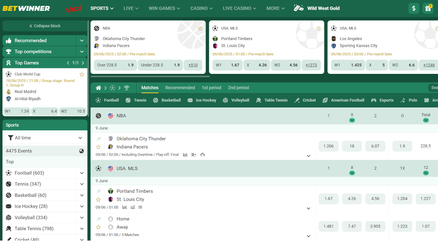Select American Football in sports icon bar
The width and height of the screenshot is (438, 241).
click(x=343, y=100)
